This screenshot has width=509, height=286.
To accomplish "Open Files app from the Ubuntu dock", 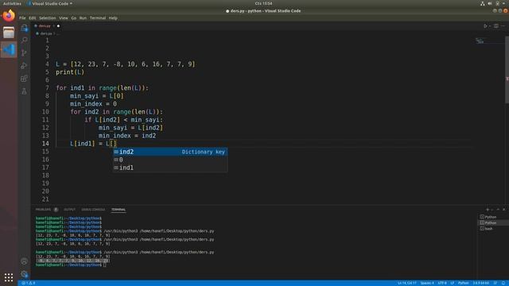I will coord(9,33).
